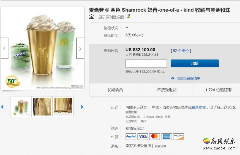
Task: Click the eye icon for watch list
Action: tap(173, 78)
